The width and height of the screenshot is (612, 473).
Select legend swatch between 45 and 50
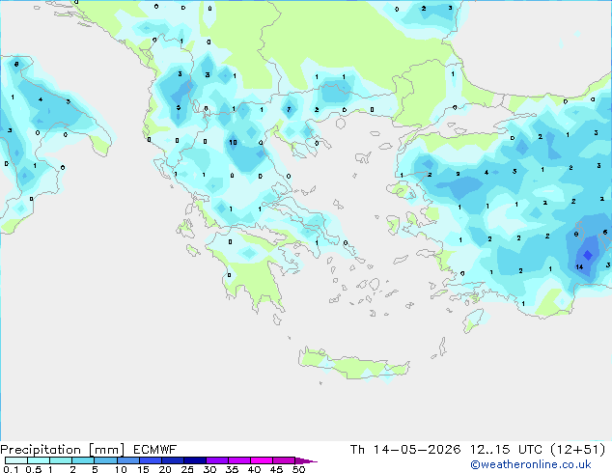coord(284,460)
